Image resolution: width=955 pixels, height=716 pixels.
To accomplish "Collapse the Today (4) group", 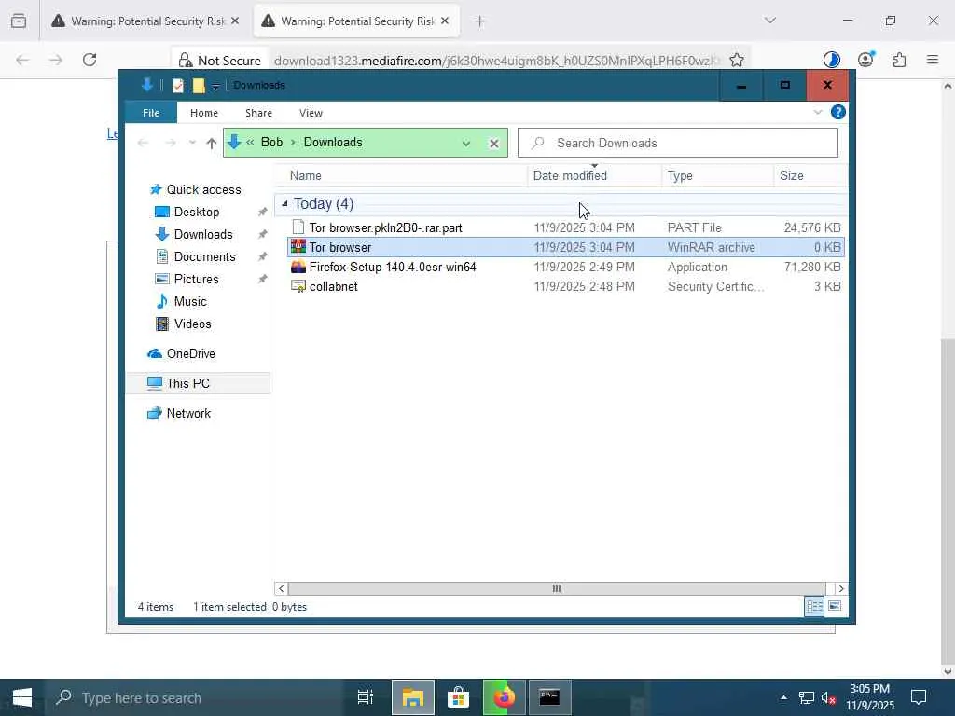I will tap(284, 203).
